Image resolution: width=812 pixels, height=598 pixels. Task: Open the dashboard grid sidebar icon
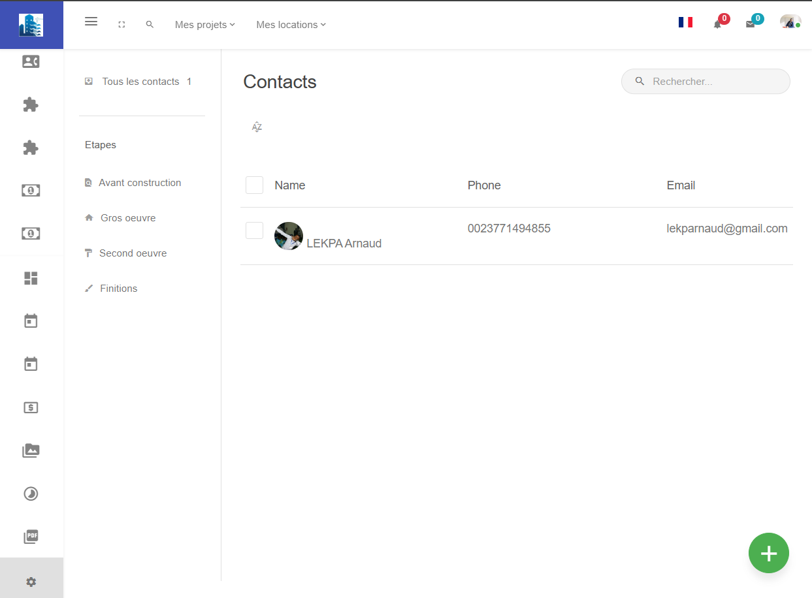point(31,278)
